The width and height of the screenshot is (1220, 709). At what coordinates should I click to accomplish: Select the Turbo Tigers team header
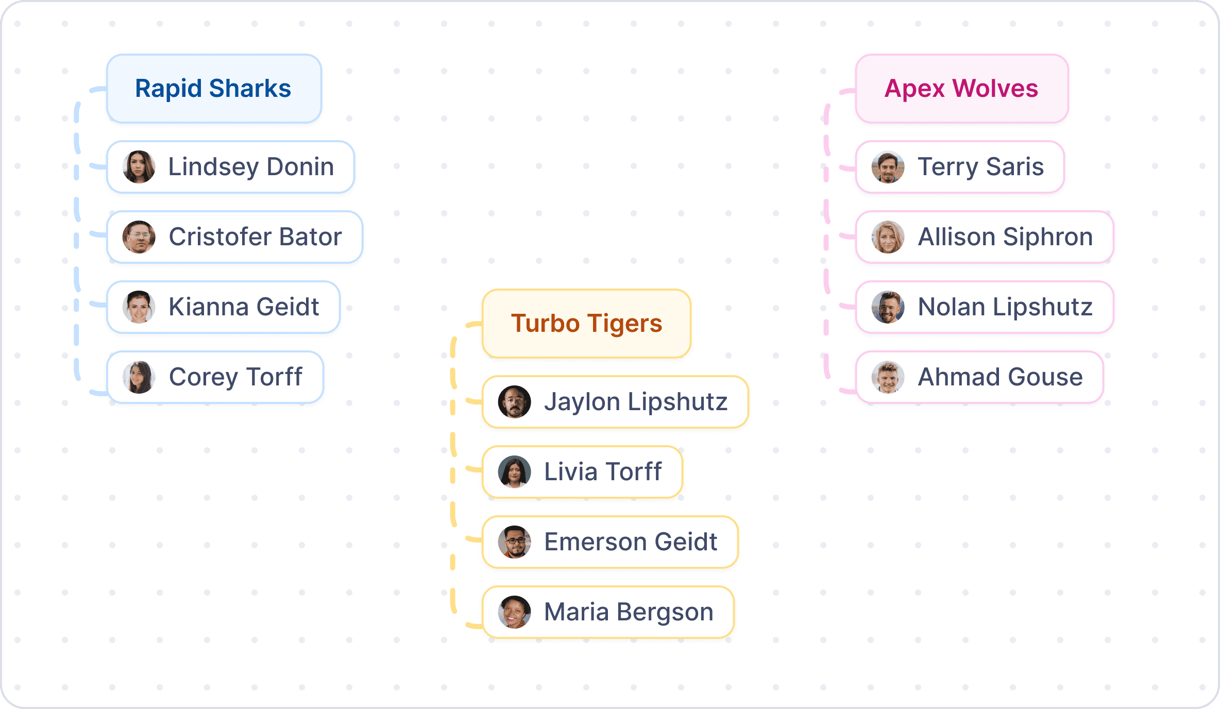coord(586,324)
